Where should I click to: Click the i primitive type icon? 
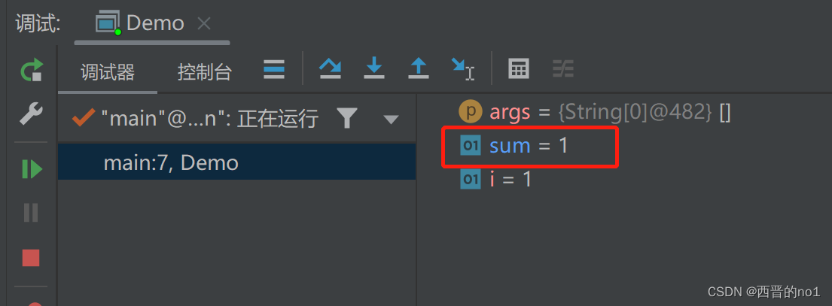470,180
